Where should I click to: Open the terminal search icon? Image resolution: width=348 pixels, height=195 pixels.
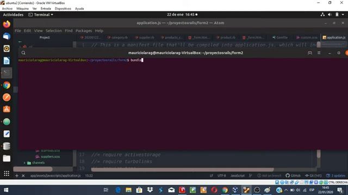(x=23, y=53)
